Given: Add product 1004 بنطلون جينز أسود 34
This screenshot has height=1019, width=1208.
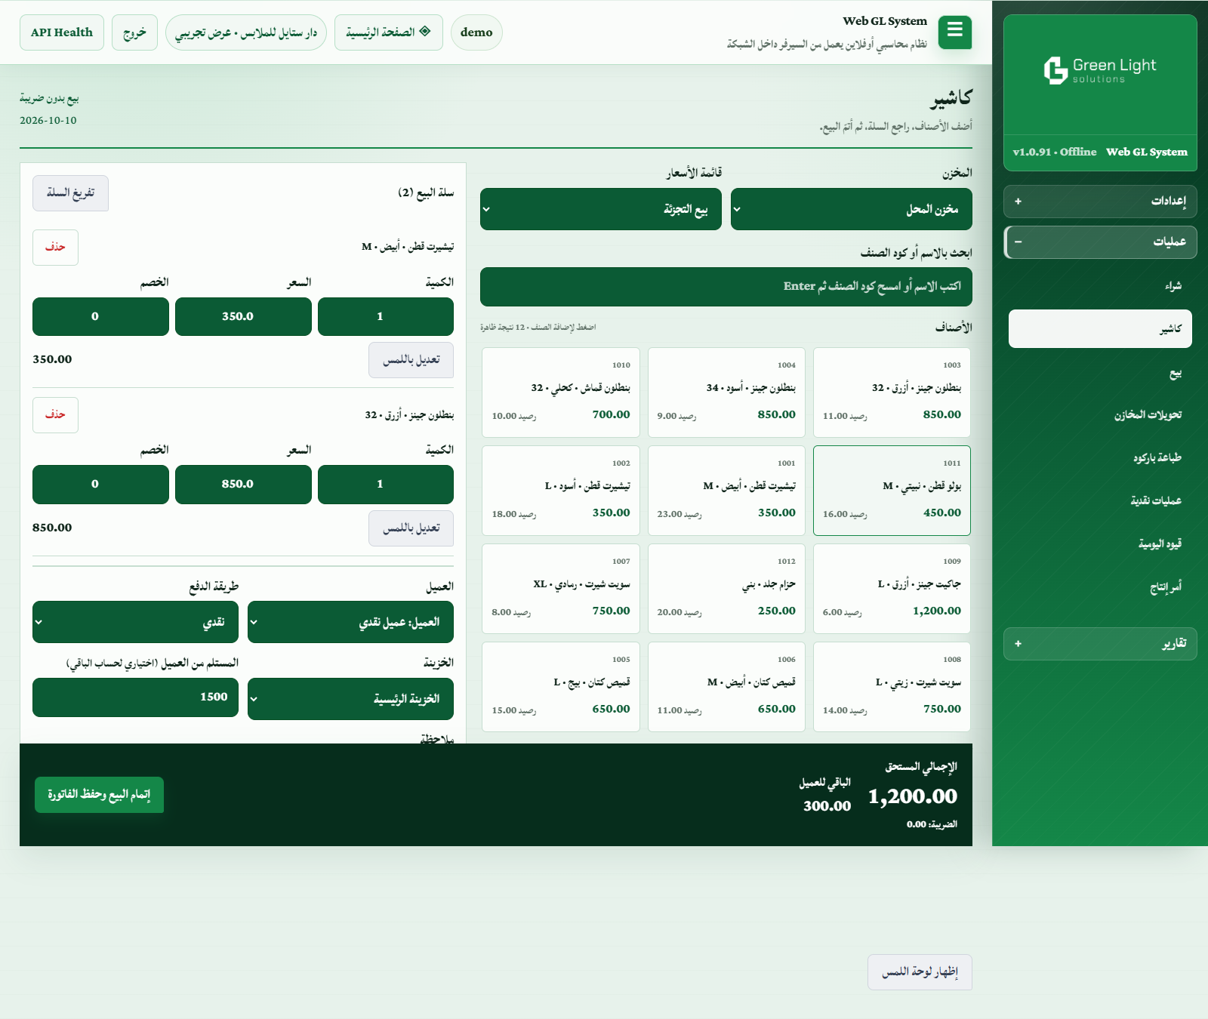Looking at the screenshot, I should point(726,393).
